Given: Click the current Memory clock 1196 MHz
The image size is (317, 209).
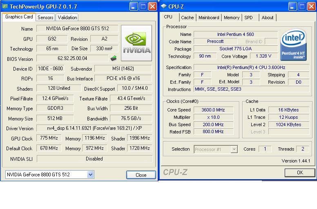Looking at the screenshot, I should [x=95, y=138].
